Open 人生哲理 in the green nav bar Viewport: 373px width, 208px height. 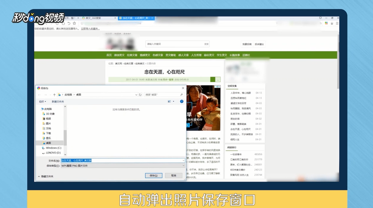click(x=196, y=55)
